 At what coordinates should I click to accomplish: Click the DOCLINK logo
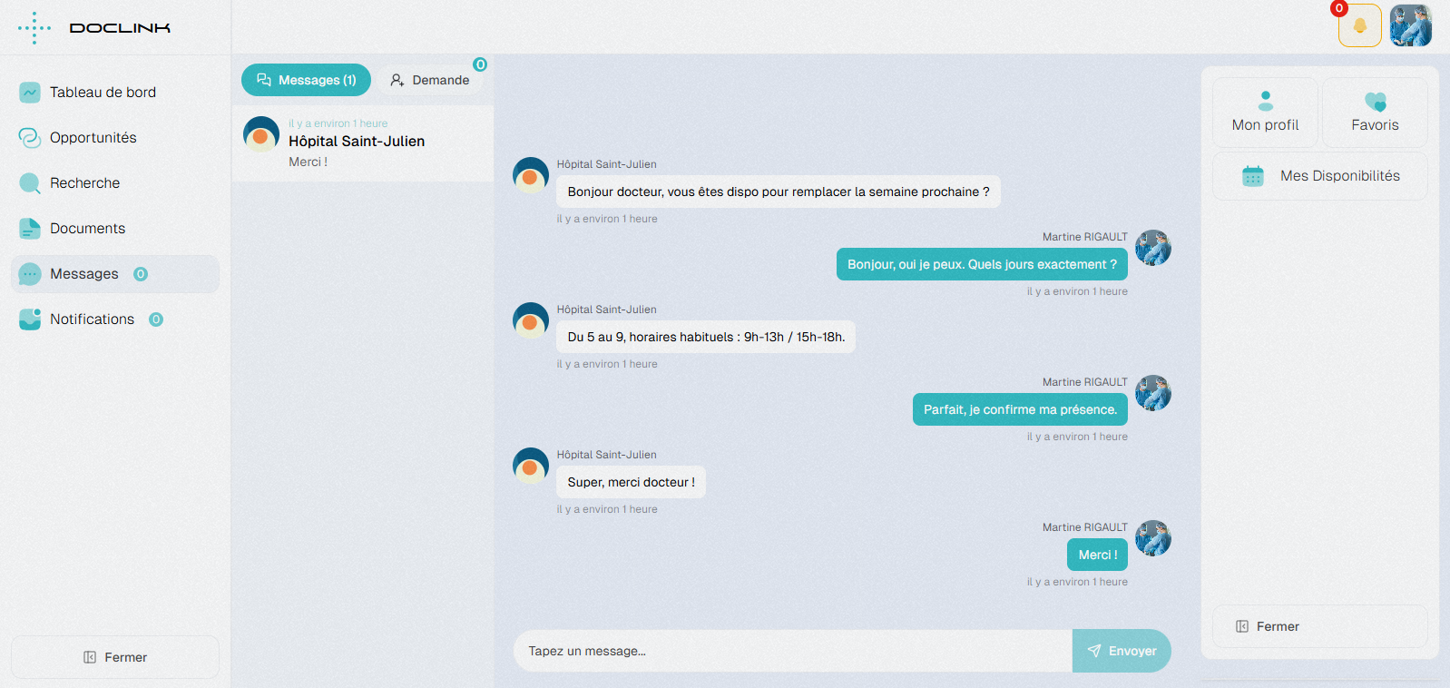click(x=94, y=28)
